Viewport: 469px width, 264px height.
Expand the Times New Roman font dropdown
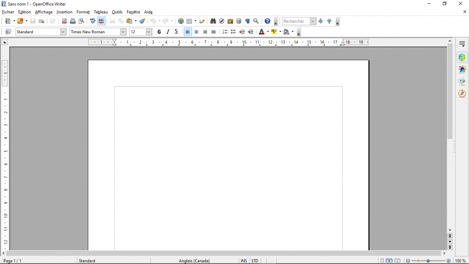click(123, 32)
